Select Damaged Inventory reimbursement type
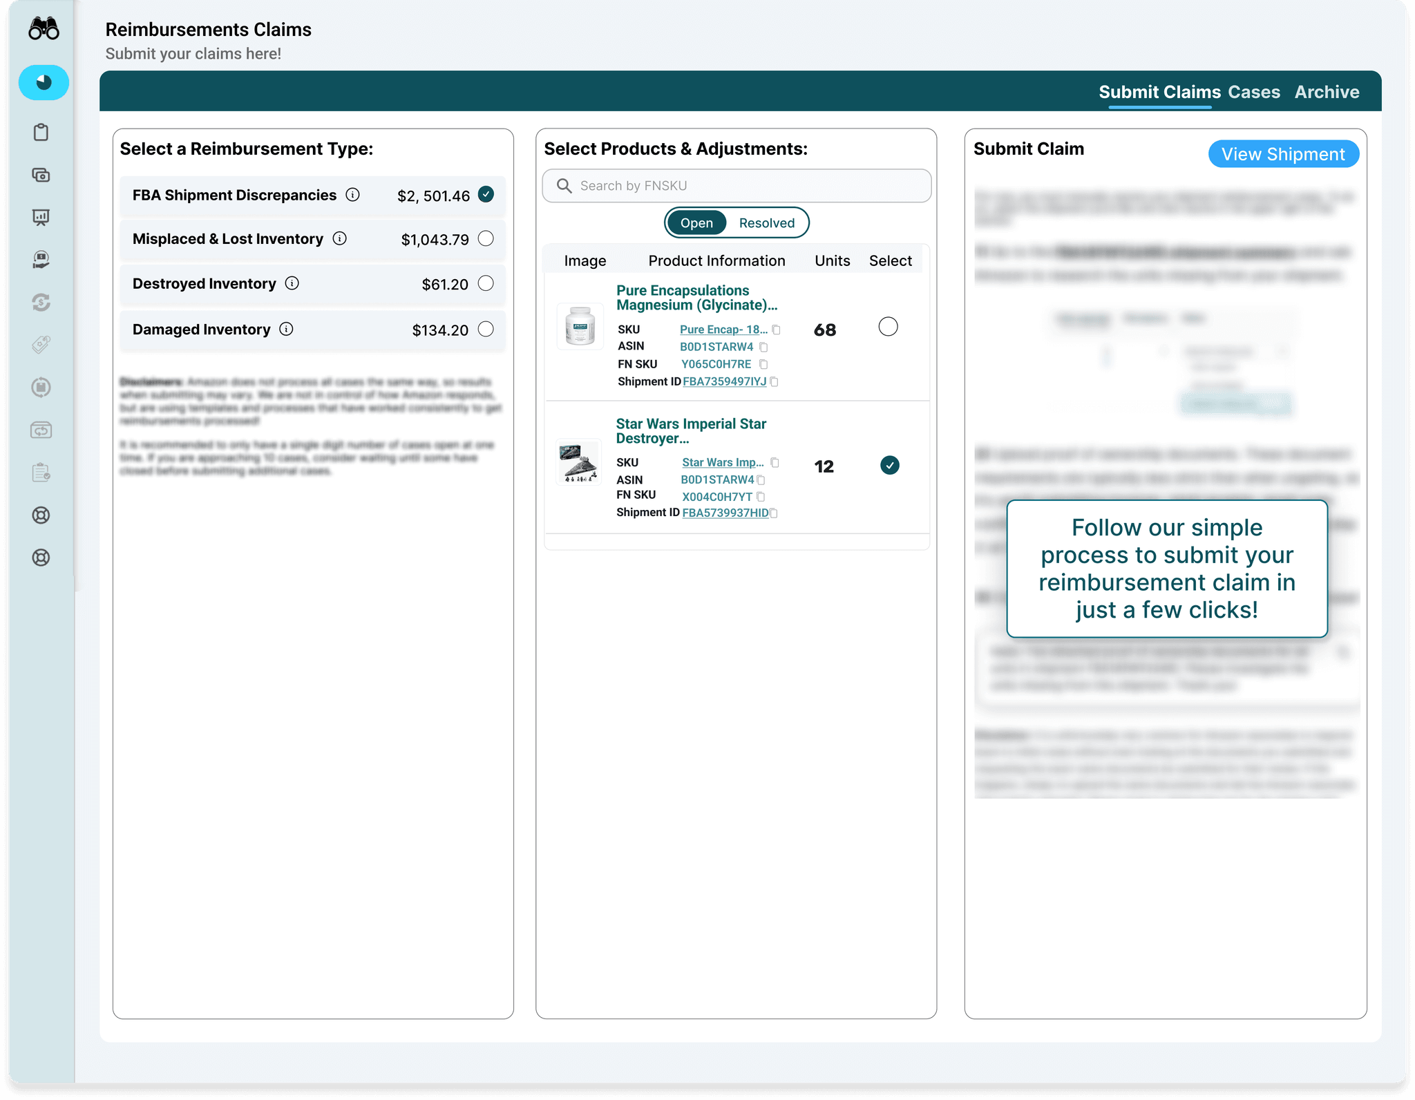Viewport: 1415px width, 1100px height. (486, 329)
